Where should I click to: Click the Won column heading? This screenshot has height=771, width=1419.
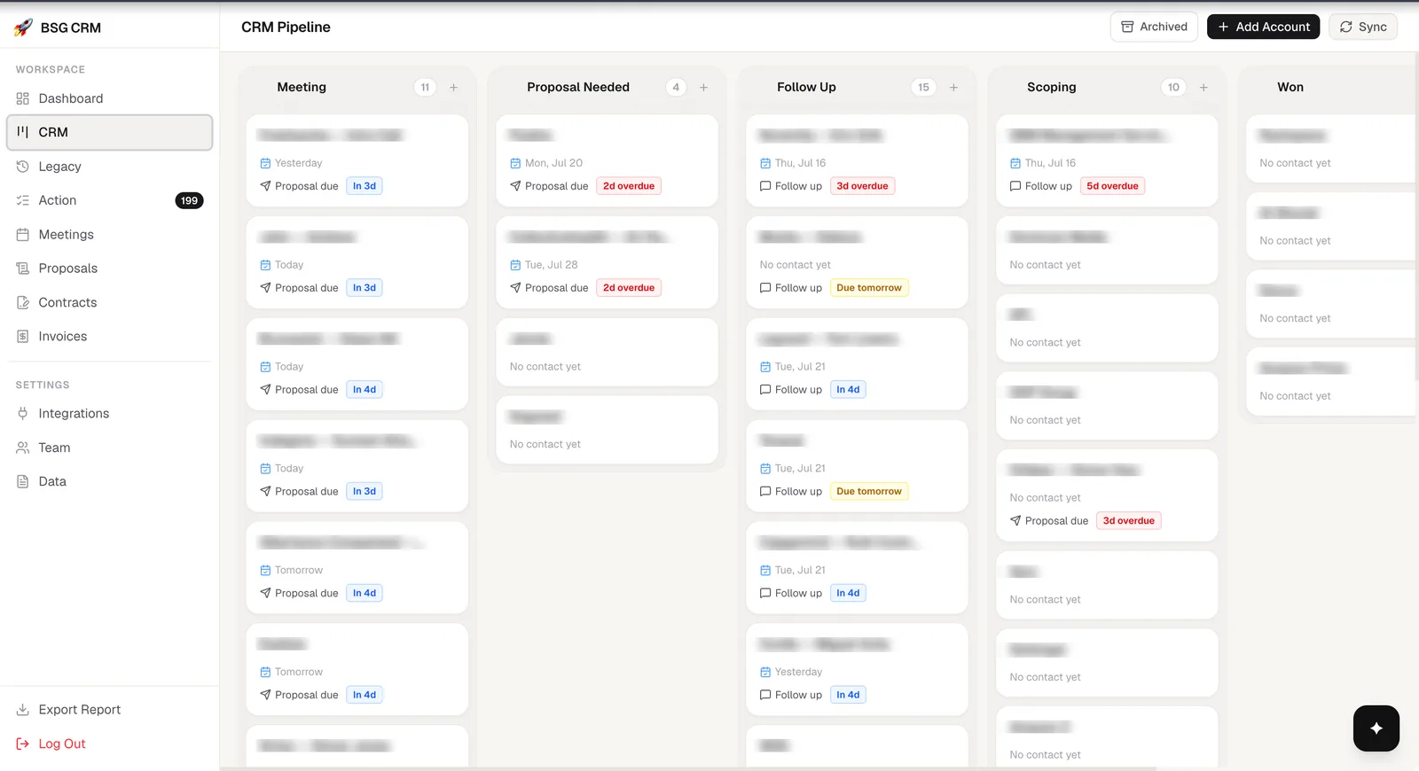pyautogui.click(x=1290, y=88)
